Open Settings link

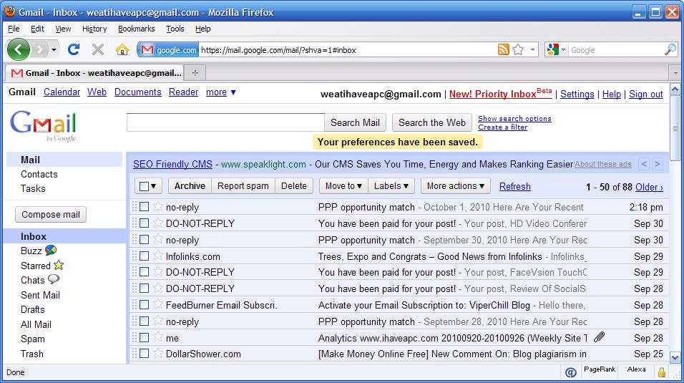[577, 94]
